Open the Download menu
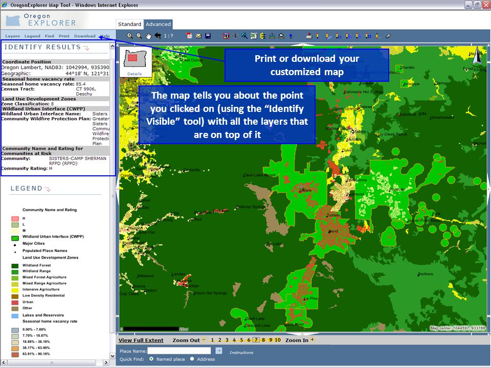491x368 pixels. click(84, 36)
